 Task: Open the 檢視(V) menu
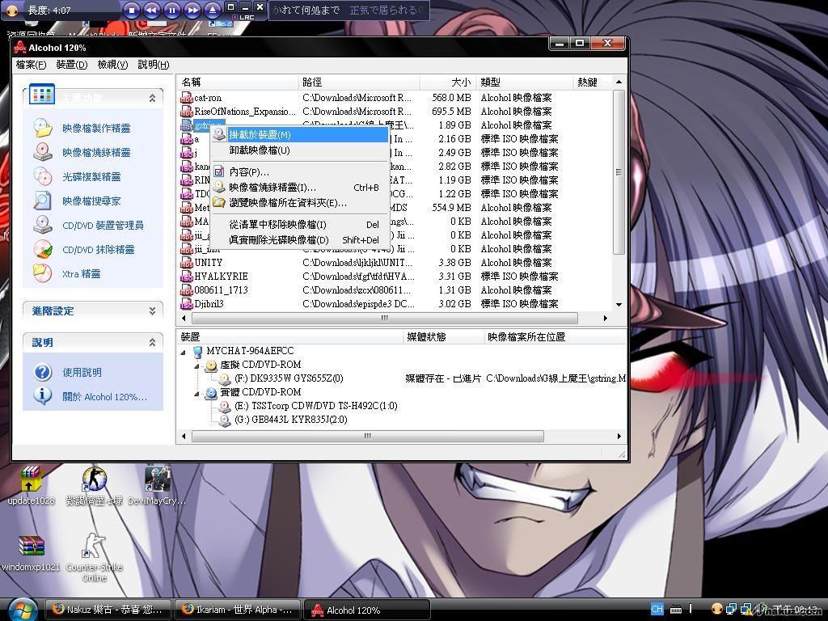click(x=112, y=65)
